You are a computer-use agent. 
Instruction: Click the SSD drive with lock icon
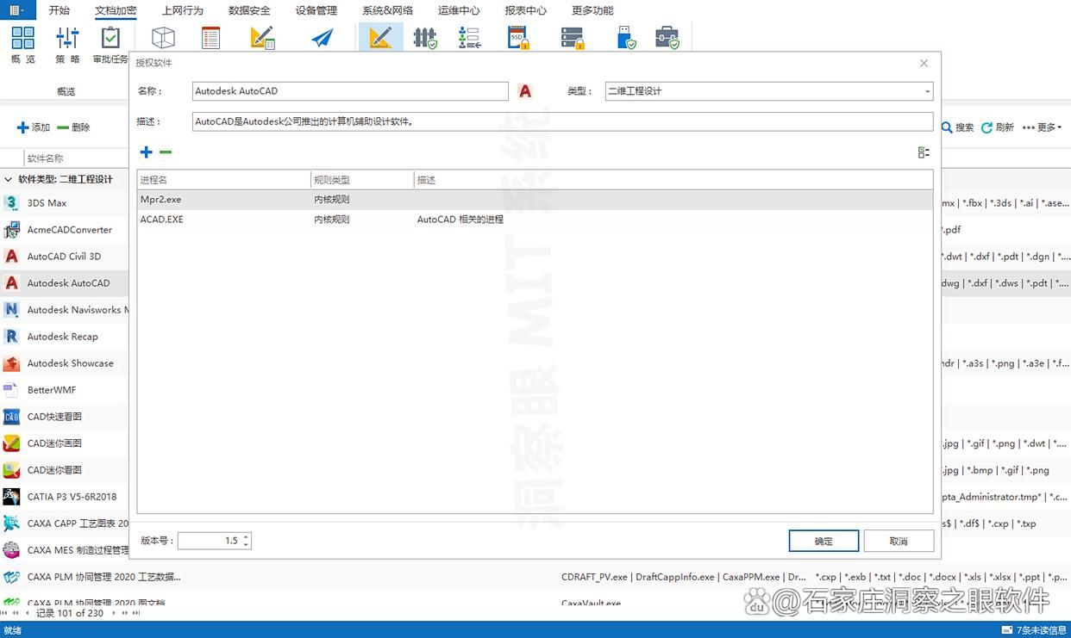[x=518, y=38]
